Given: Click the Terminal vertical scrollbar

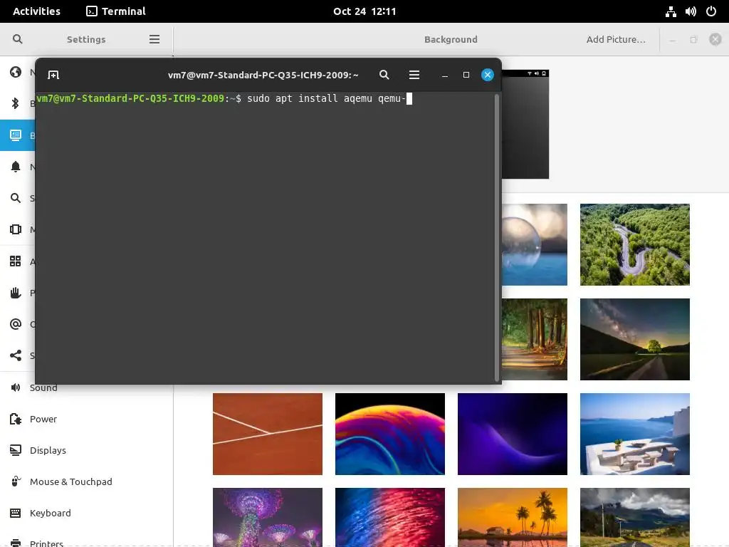Looking at the screenshot, I should pos(496,238).
